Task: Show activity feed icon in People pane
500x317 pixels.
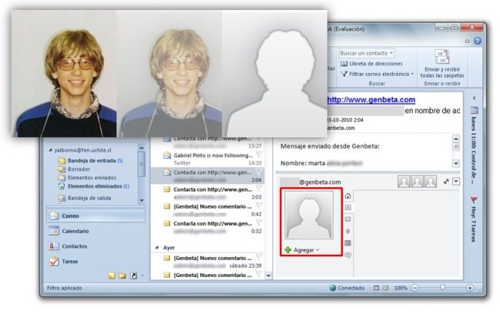Action: [348, 207]
